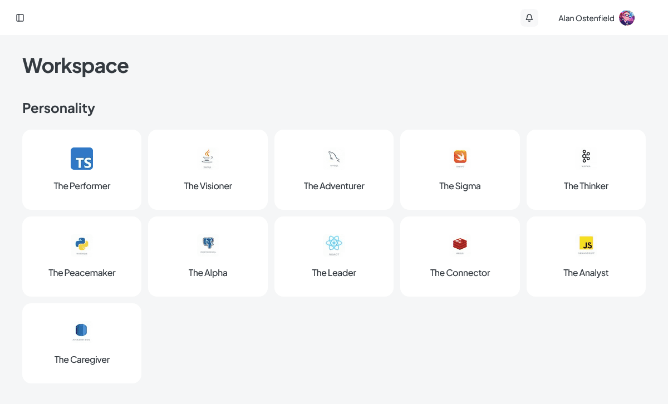Select the MySQL dolphin icon on The Adventurer card

coord(333,157)
